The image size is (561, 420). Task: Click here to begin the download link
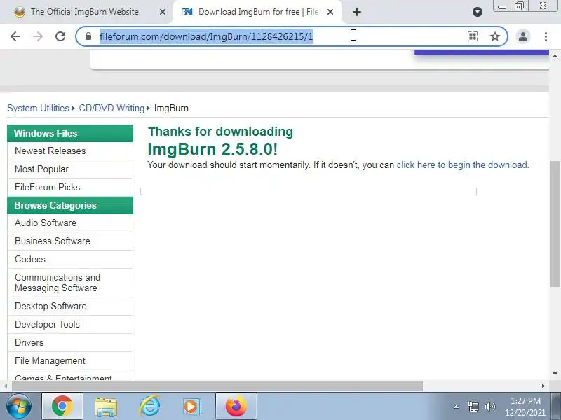(463, 165)
